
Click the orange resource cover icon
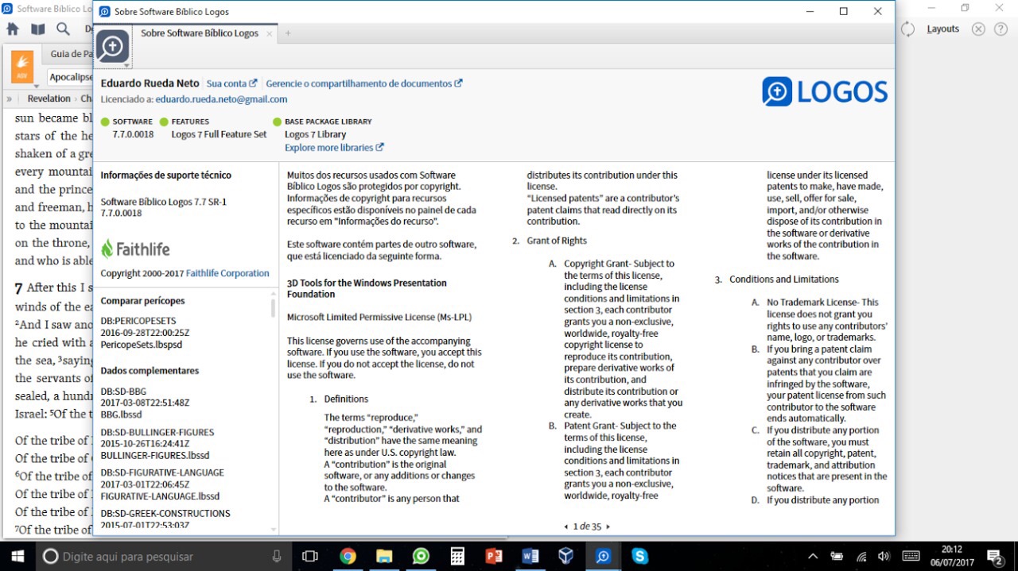[x=22, y=67]
